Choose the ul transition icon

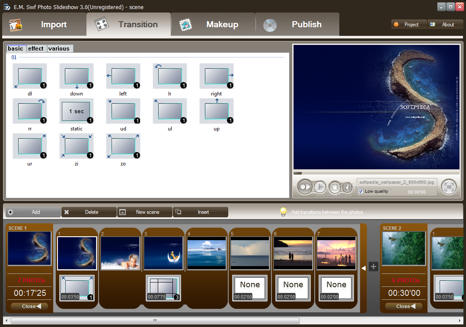170,111
